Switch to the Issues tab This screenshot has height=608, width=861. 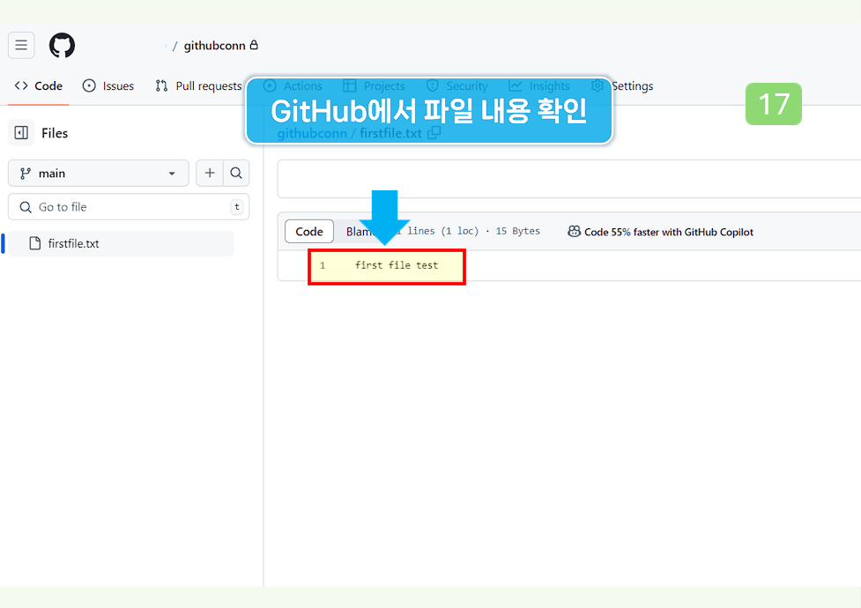pos(108,85)
